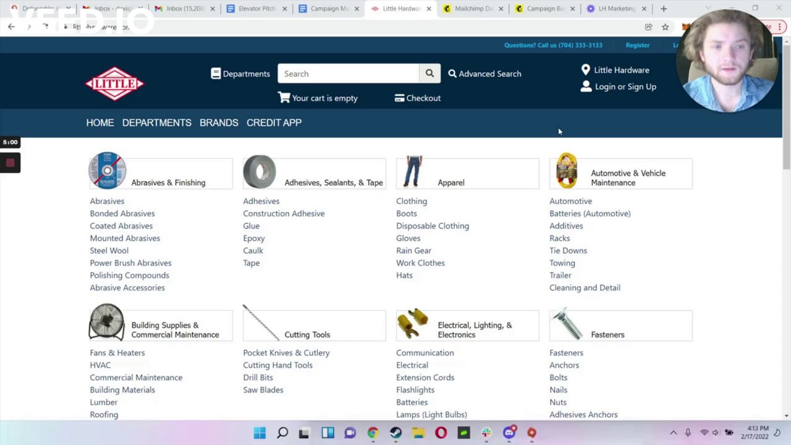This screenshot has height=445, width=791.
Task: Open Slack from the taskbar
Action: tap(486, 433)
